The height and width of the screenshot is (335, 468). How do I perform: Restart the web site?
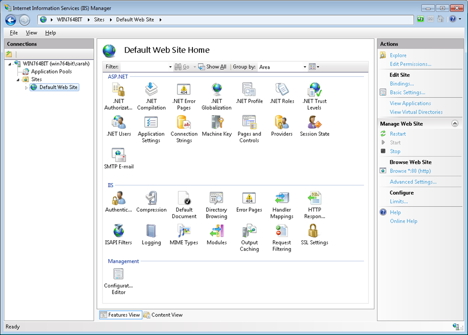pos(398,134)
